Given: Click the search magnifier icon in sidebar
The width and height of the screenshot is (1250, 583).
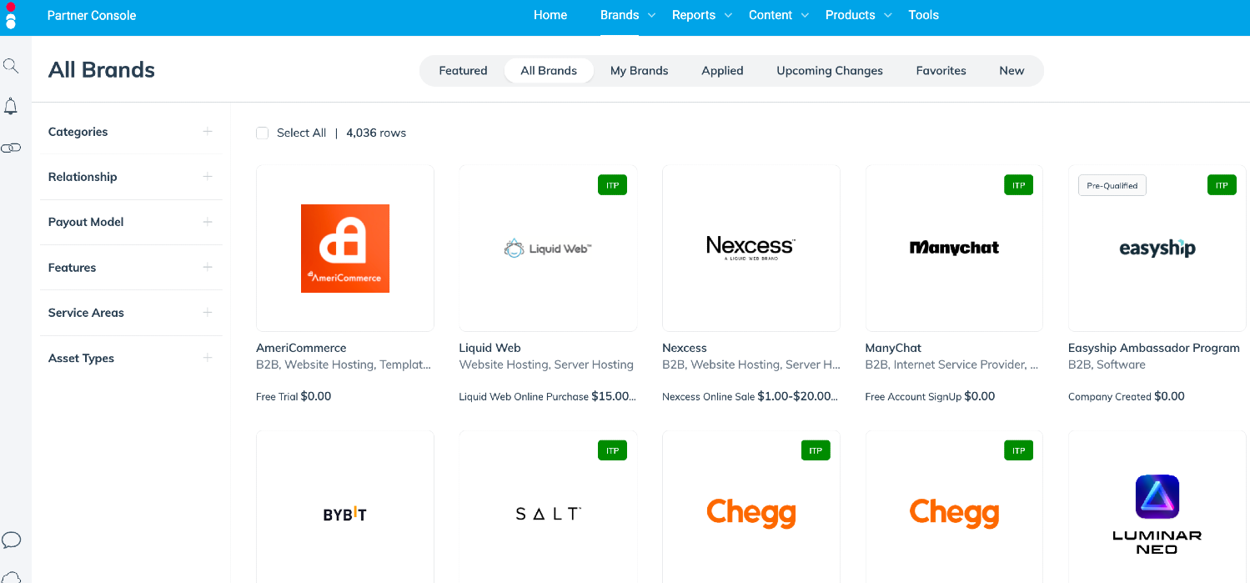Looking at the screenshot, I should (x=11, y=66).
